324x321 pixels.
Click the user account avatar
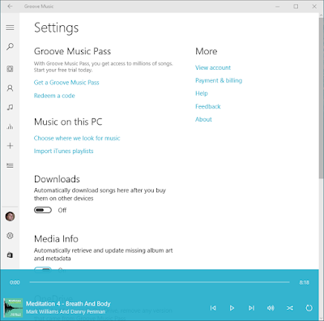10,216
